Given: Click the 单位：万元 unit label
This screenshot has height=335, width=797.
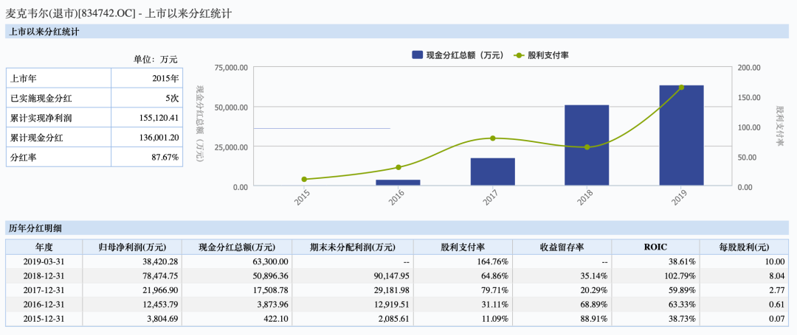Looking at the screenshot, I should coord(156,60).
